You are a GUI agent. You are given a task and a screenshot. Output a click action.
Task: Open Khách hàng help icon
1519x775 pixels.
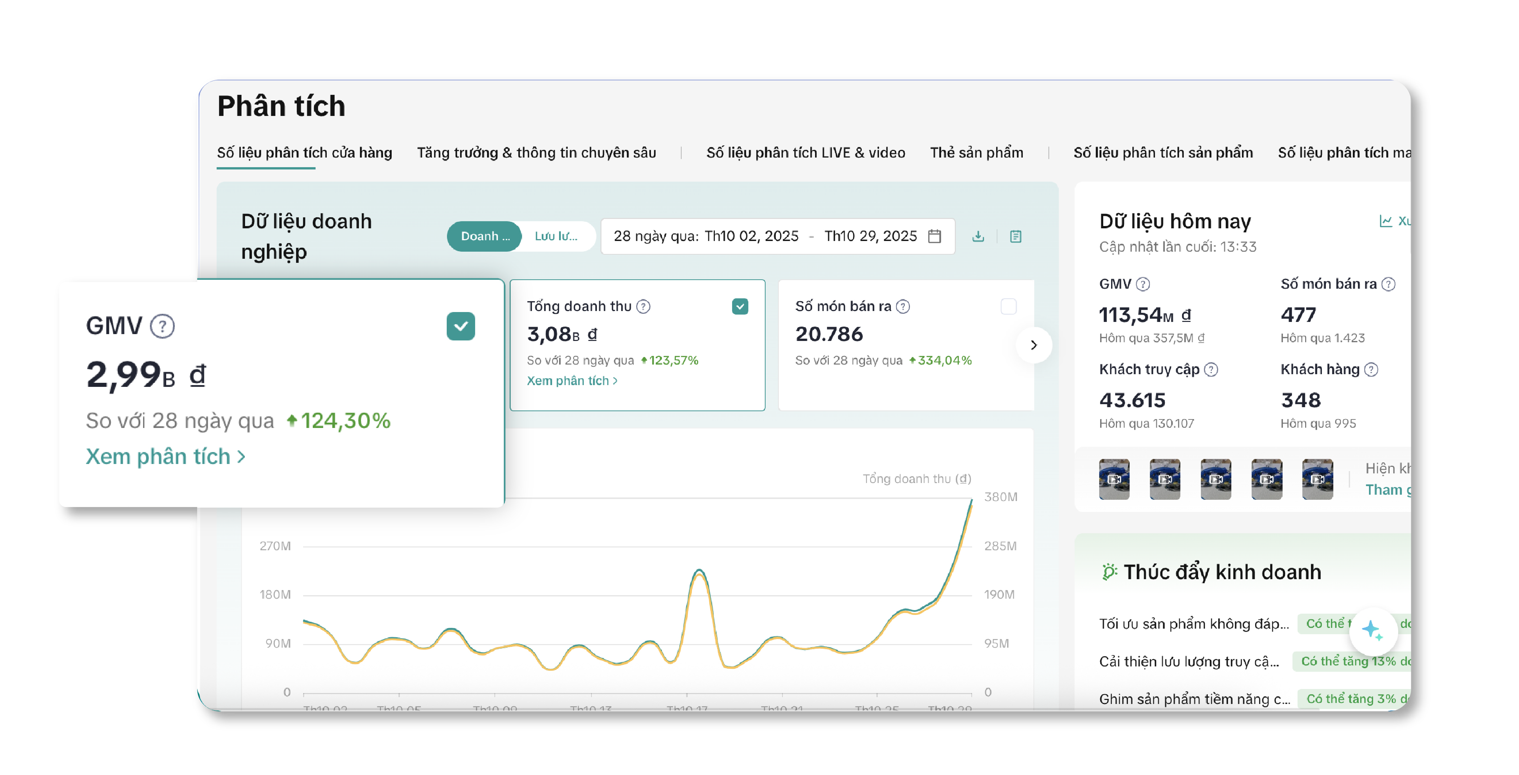1372,370
